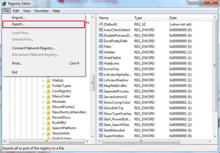The width and height of the screenshot is (220, 153).
Task: Select the ShowTypeOverlay value name
Action: [117, 113]
